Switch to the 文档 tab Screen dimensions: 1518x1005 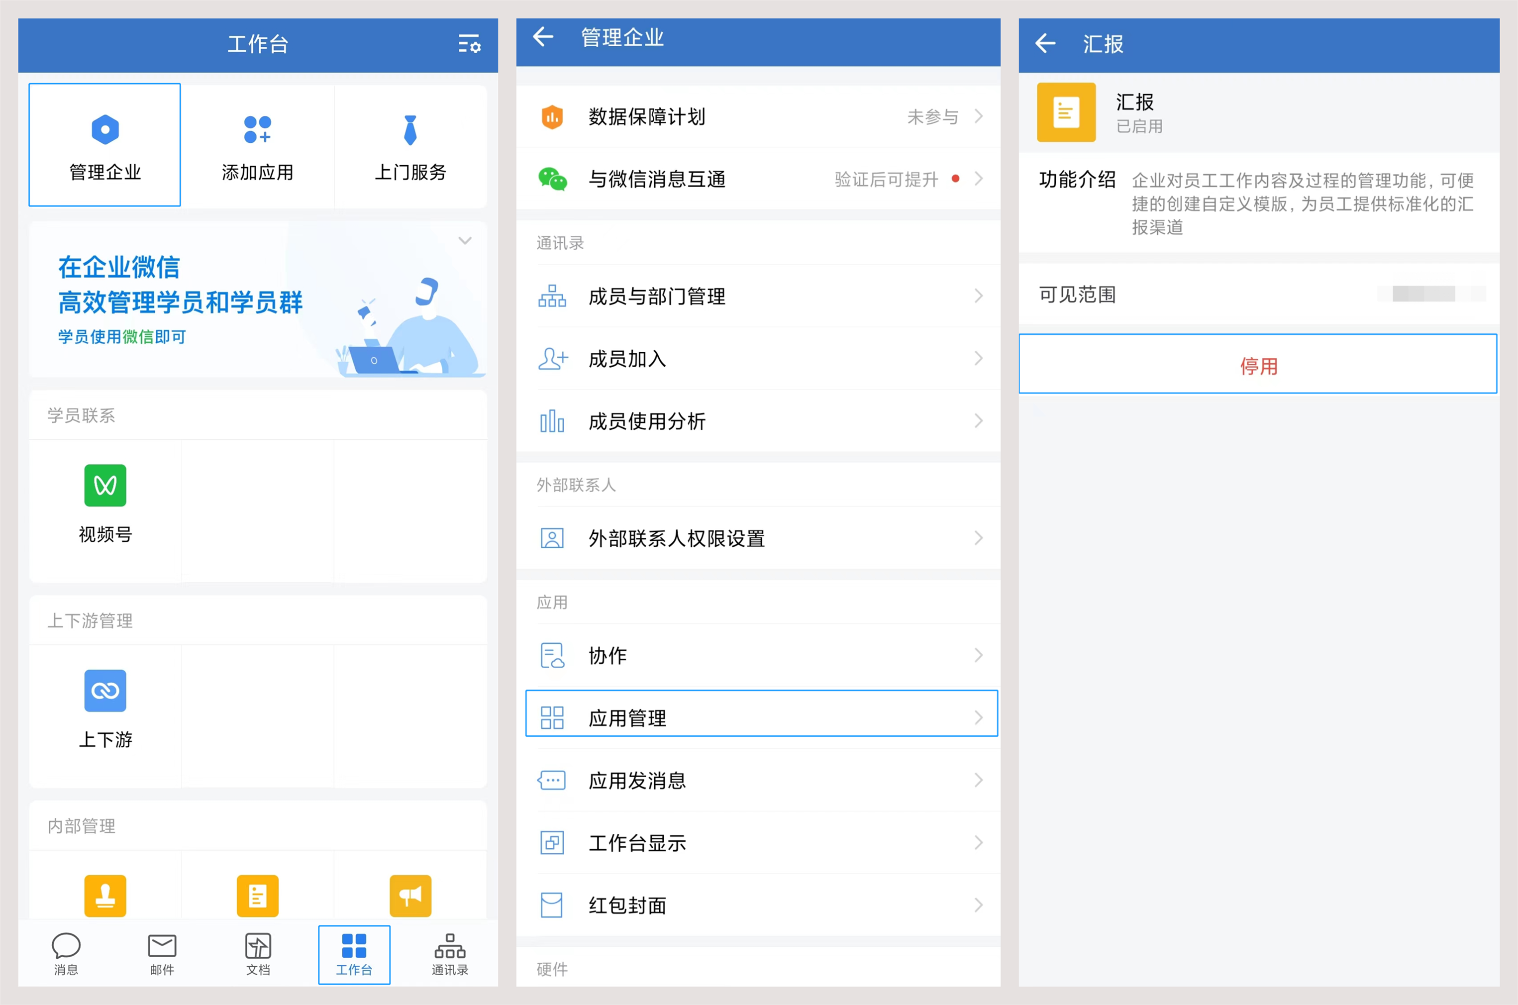coord(258,954)
